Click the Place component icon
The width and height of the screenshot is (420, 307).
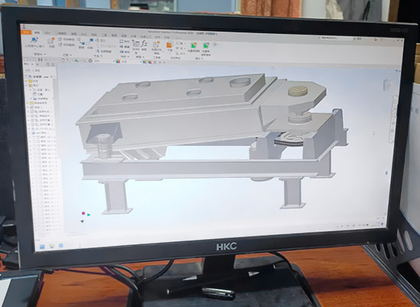point(35,40)
